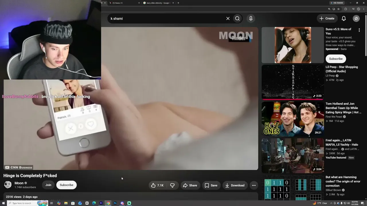Launch File Explorer from the taskbar
Screen dimensions: 367x206
(x=66, y=203)
